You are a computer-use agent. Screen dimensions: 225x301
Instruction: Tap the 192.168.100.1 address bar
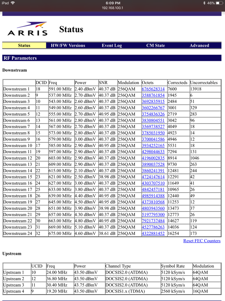pos(112,8)
